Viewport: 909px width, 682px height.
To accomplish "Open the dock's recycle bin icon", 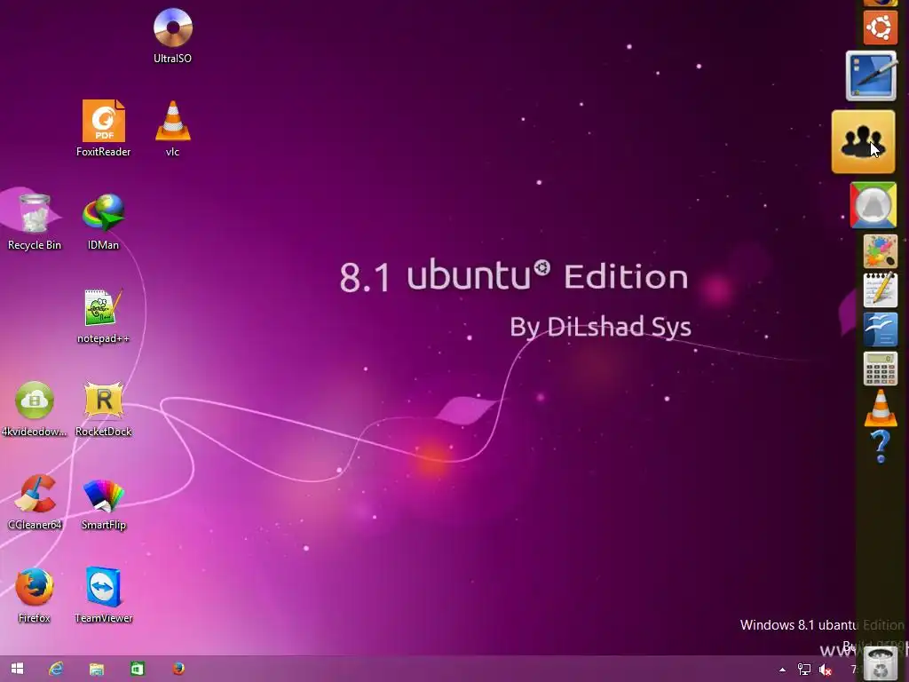I will [x=881, y=663].
